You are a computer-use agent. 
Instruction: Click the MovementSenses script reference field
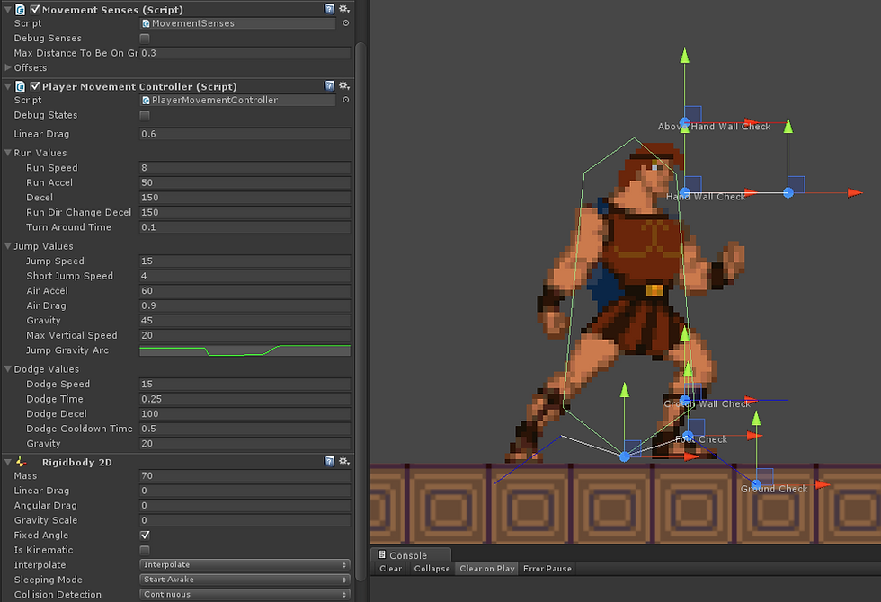(237, 23)
